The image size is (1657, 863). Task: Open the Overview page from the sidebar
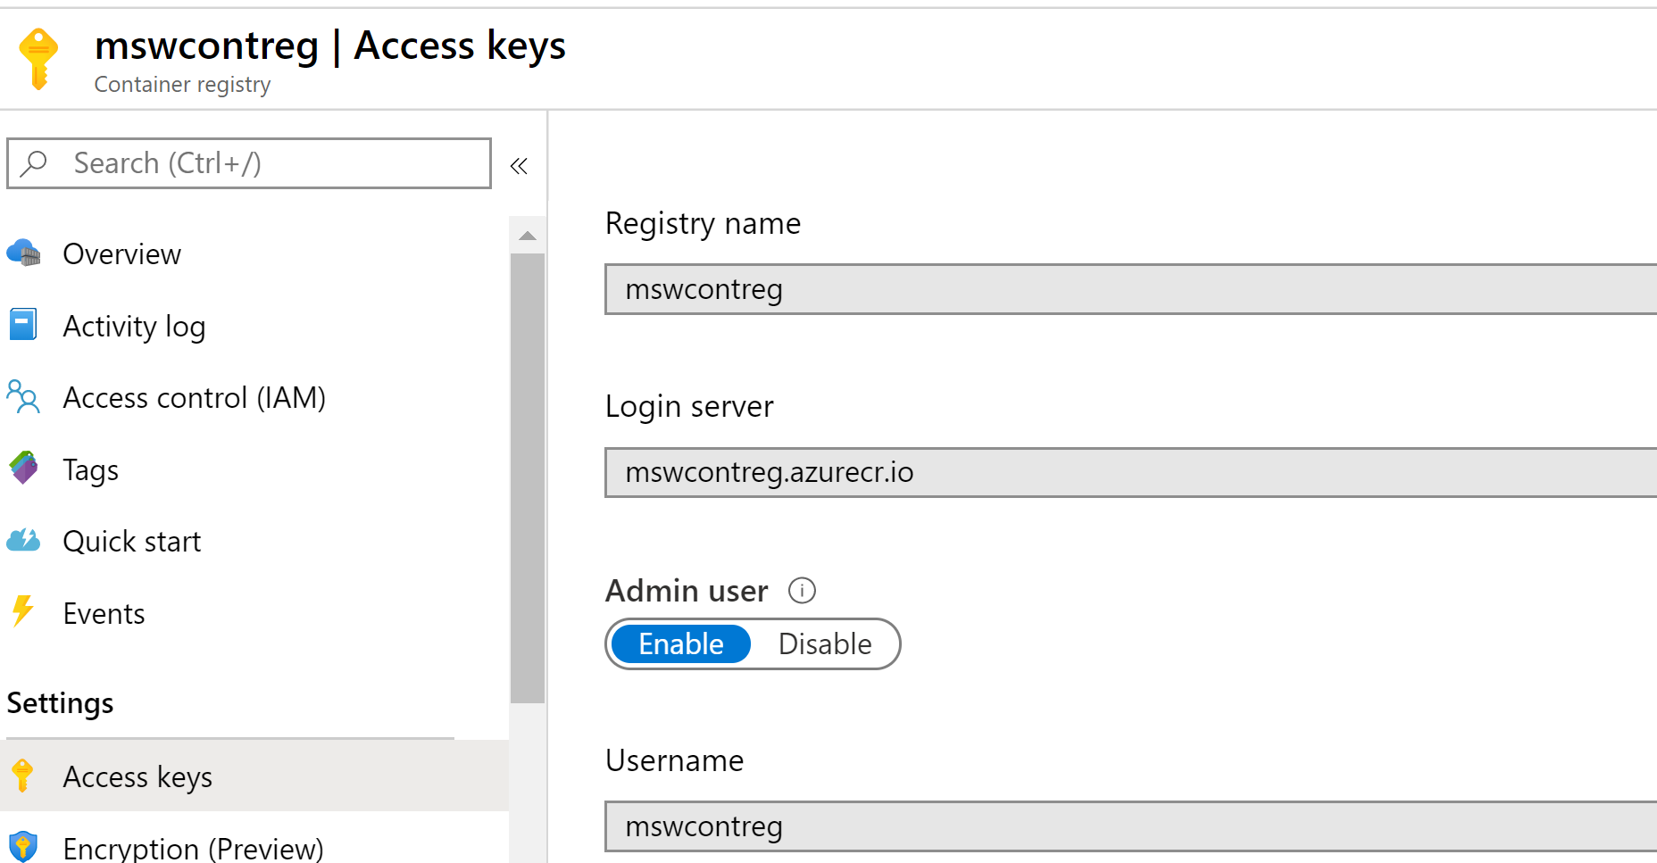point(121,253)
